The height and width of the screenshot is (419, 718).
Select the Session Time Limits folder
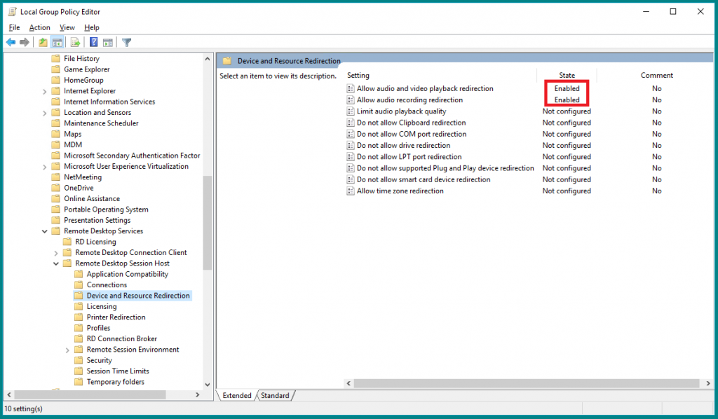click(118, 371)
